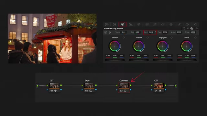Click the Cont 1.038 value field
207x116 pixels.
(x=151, y=32)
